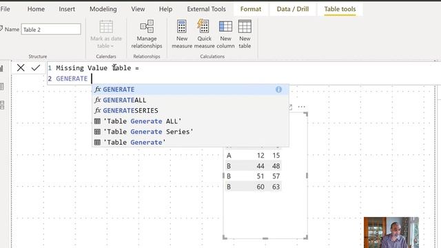Commit the formula with checkmark icon
This screenshot has width=441, height=248.
36,68
